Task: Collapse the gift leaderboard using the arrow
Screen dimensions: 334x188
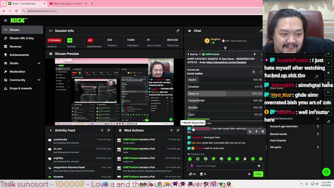Action: pyautogui.click(x=225, y=48)
